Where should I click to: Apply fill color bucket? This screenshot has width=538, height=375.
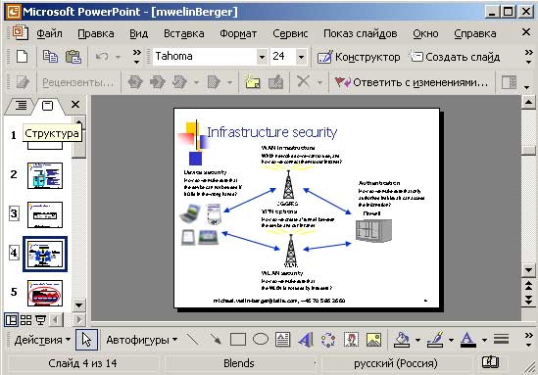click(x=402, y=340)
